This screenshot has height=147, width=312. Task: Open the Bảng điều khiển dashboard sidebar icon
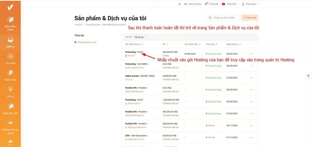coord(11,19)
